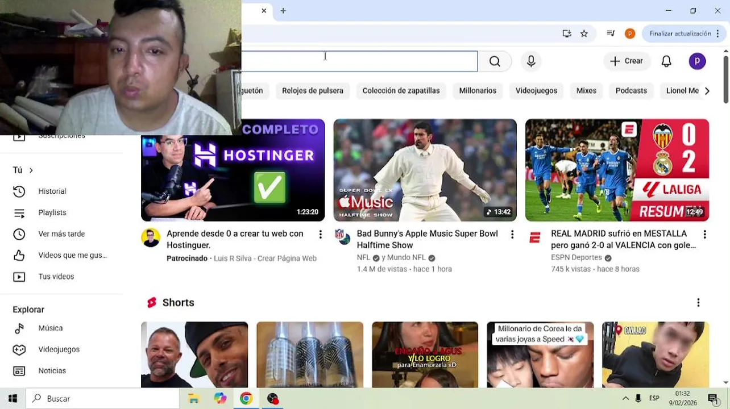Open Bad Bunny Halftime Show thumbnail

[425, 170]
